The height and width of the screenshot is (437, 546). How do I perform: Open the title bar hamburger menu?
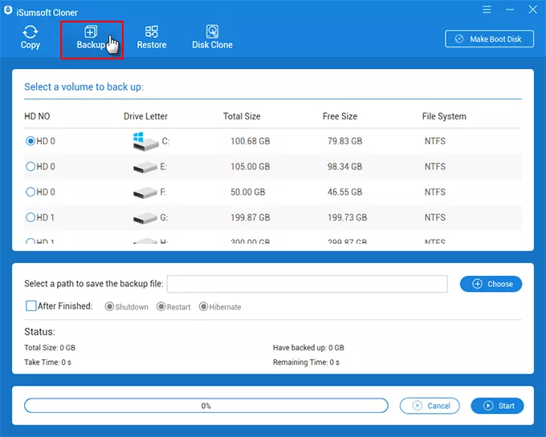coord(487,9)
